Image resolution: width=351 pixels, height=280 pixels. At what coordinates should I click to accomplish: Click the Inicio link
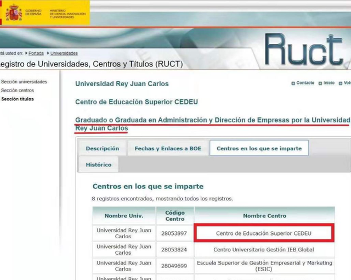(329, 83)
